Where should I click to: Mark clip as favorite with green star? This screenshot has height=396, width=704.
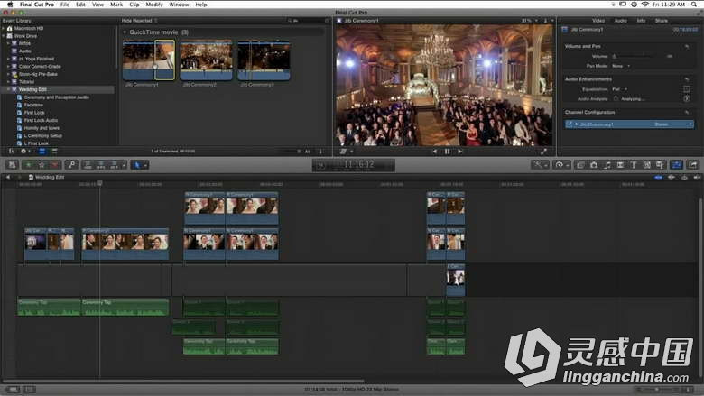tap(29, 165)
